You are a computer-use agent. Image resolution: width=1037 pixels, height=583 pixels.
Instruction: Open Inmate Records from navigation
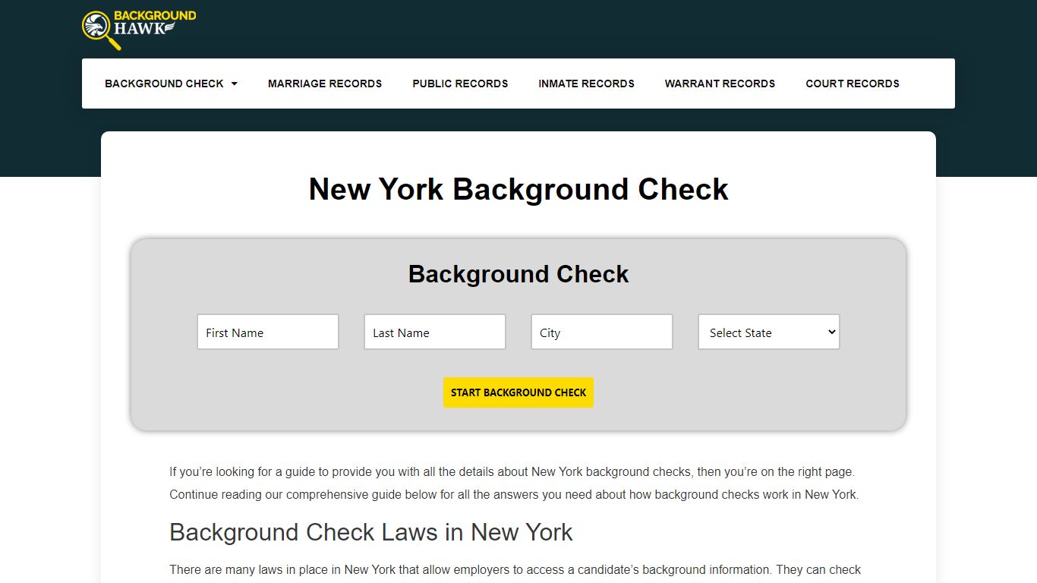pyautogui.click(x=586, y=84)
